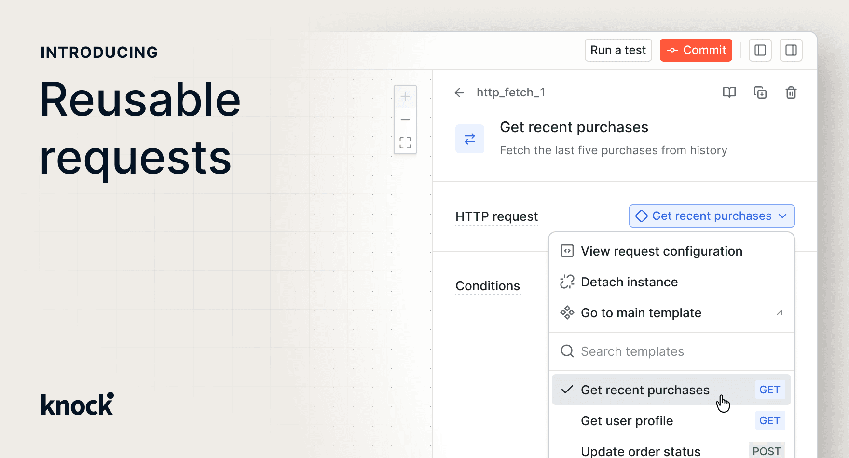Select the checked Get recent purchases template
849x458 pixels.
(644, 390)
